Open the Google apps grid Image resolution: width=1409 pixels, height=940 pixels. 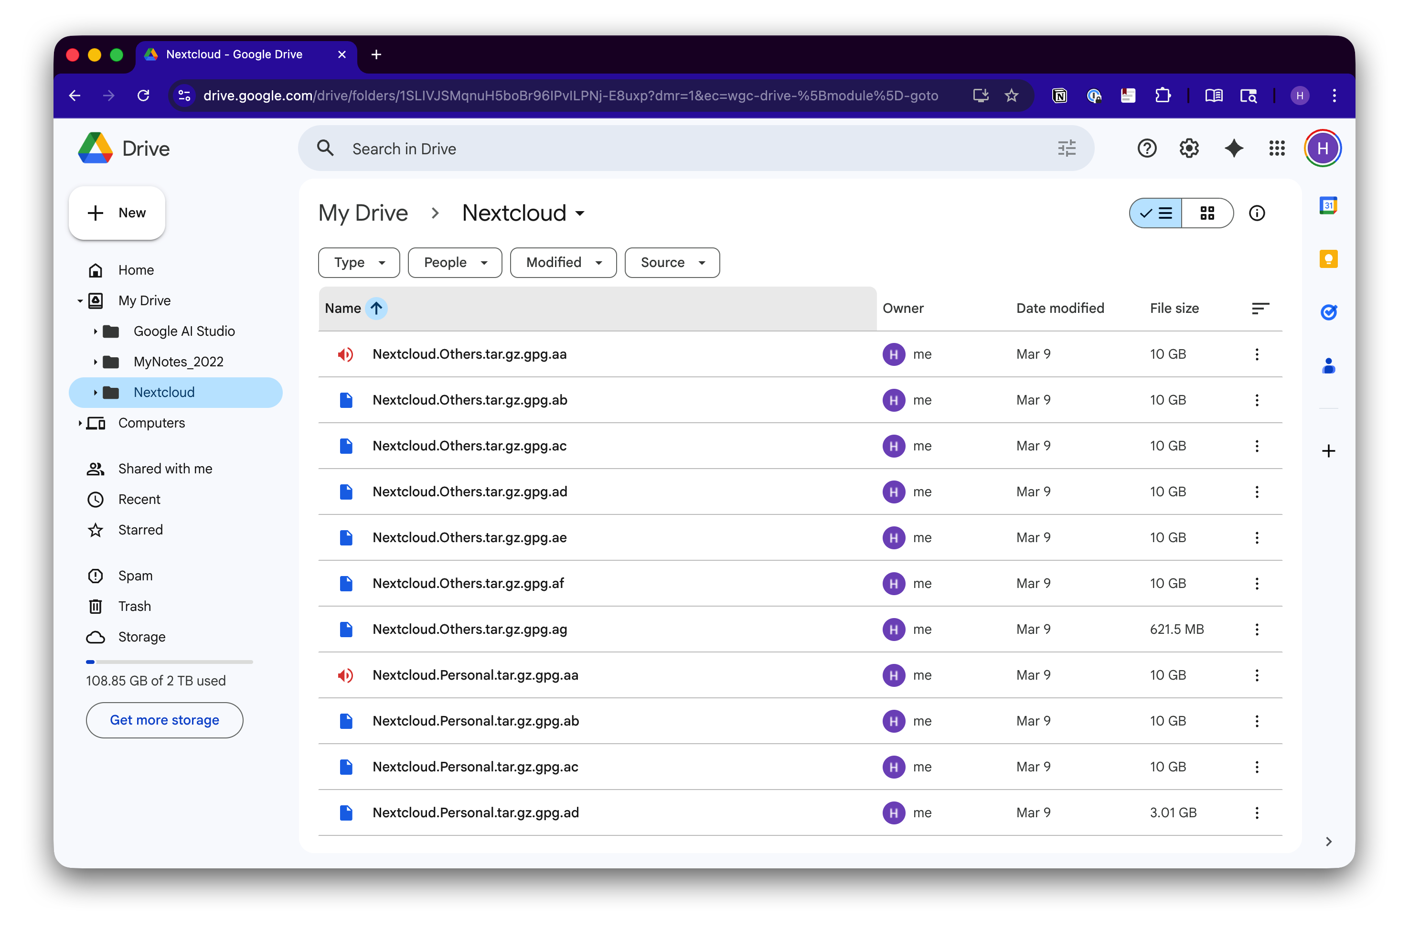coord(1277,148)
